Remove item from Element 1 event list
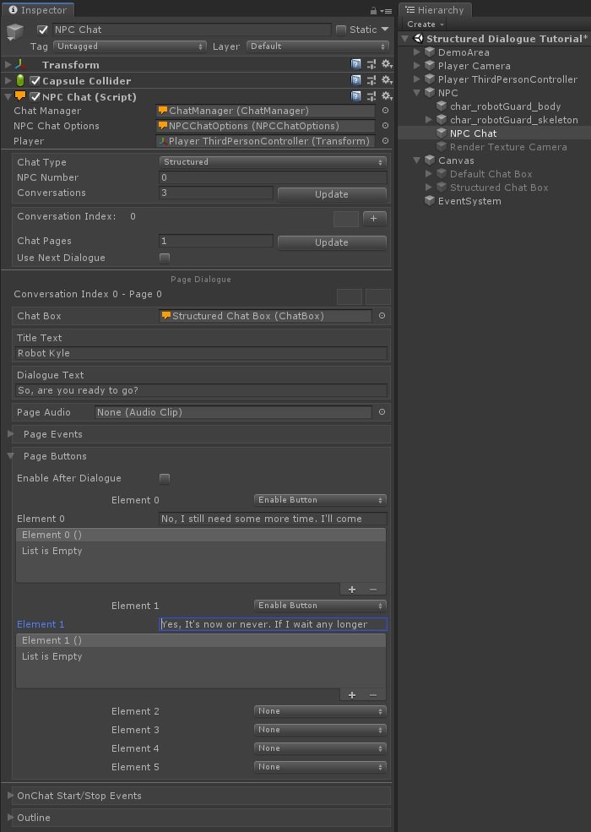The width and height of the screenshot is (591, 832). pos(373,695)
